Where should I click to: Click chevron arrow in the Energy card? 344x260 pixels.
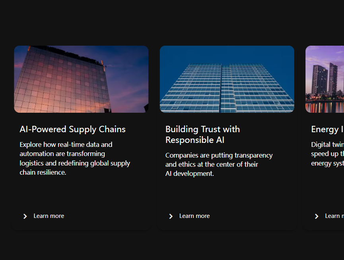pyautogui.click(x=317, y=216)
